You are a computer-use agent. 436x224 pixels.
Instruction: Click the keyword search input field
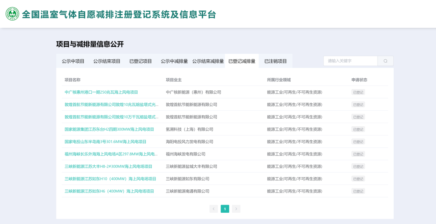[x=350, y=61]
